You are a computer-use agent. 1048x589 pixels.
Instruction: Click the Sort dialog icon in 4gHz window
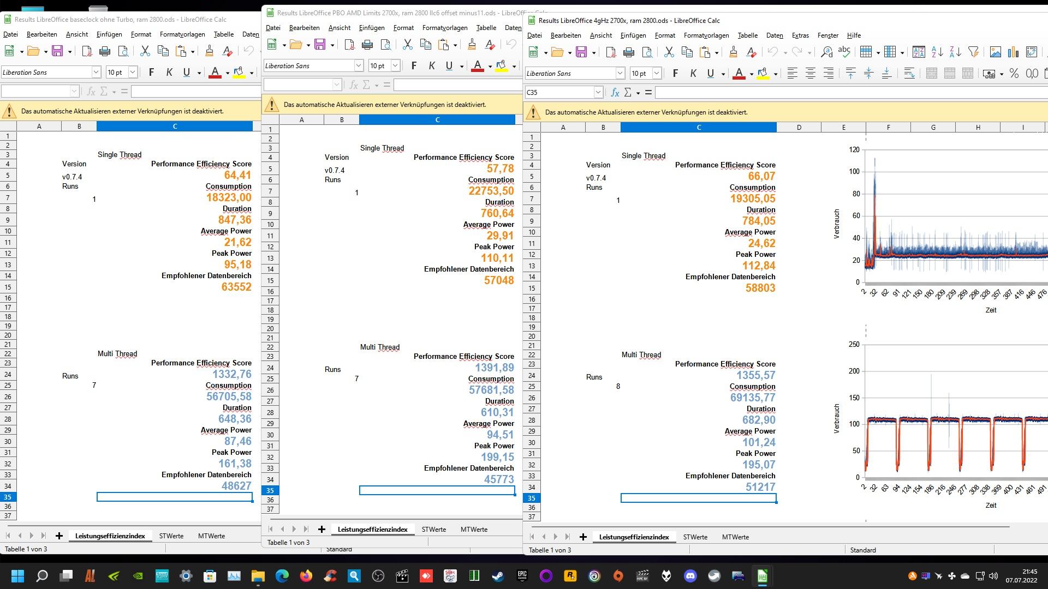pyautogui.click(x=919, y=52)
